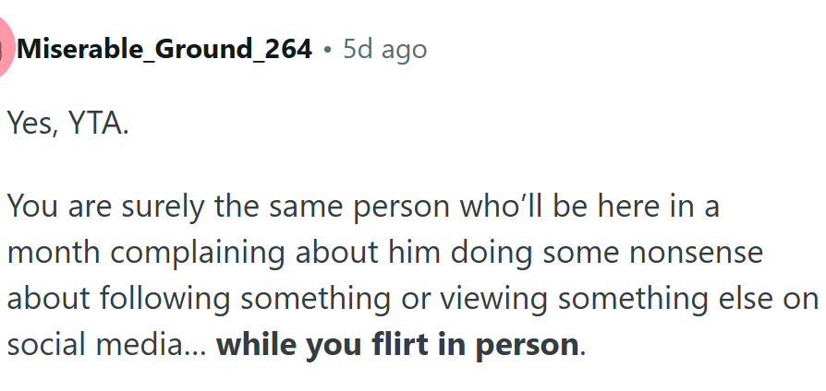The height and width of the screenshot is (391, 826).
Task: Click the word "Yes," opening the comment
Action: (32, 125)
